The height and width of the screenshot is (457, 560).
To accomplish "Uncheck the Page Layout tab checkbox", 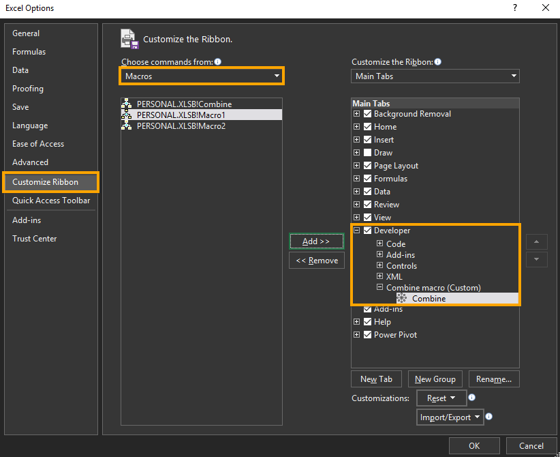I will click(x=367, y=166).
